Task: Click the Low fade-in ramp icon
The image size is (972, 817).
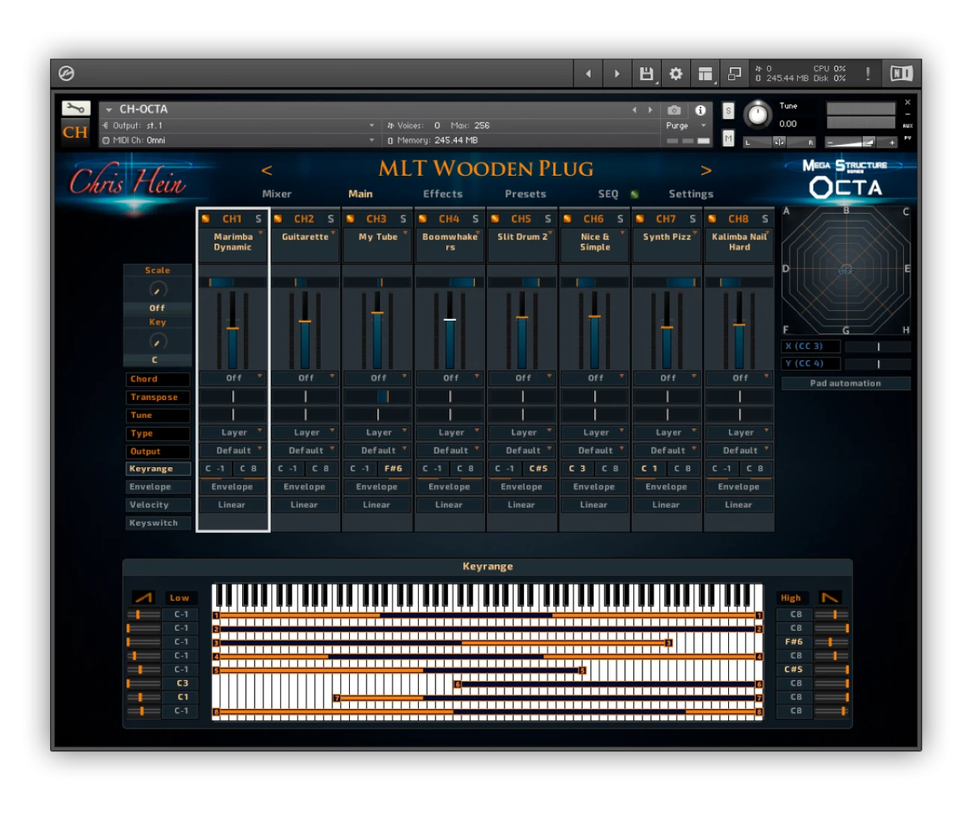Action: tap(143, 597)
